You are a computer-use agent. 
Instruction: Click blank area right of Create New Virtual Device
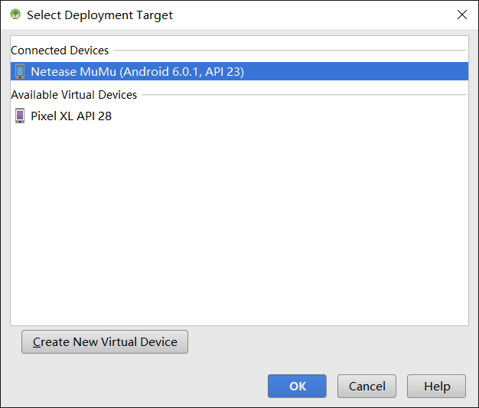[x=321, y=342]
